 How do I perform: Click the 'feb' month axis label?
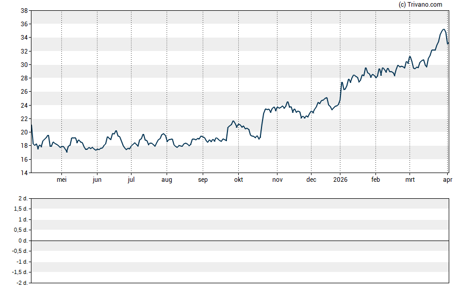375,180
